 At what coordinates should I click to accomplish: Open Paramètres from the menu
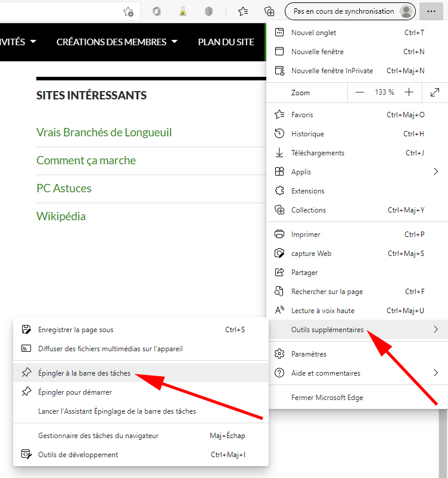[x=309, y=354]
